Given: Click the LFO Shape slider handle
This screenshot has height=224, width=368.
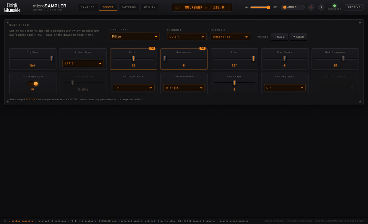Looking at the screenshot, I should click(x=234, y=83).
